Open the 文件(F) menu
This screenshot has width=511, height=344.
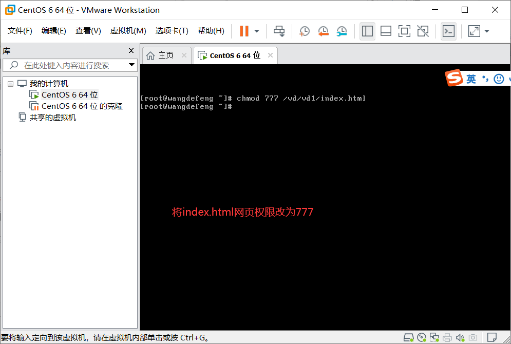pos(20,31)
